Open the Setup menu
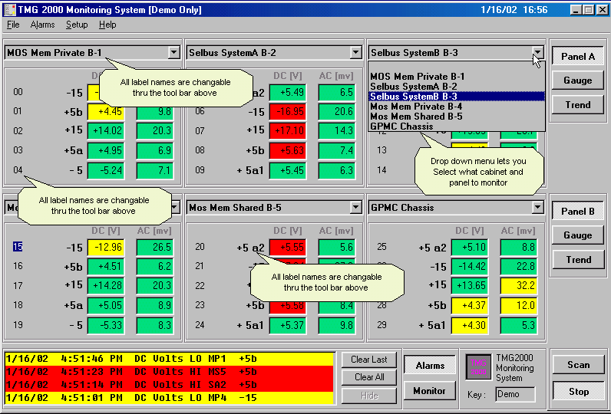This screenshot has width=611, height=414. point(77,25)
